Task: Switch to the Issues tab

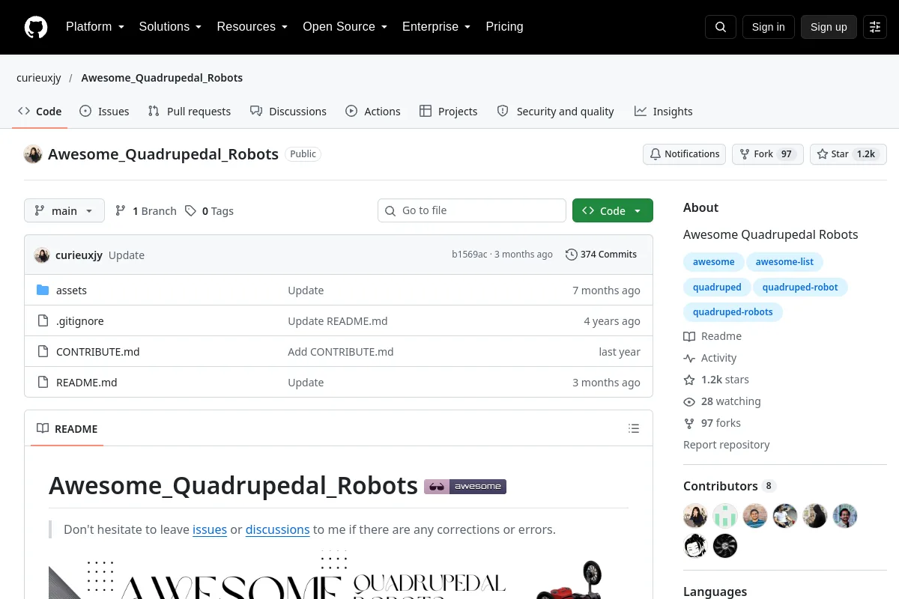Action: click(x=104, y=112)
